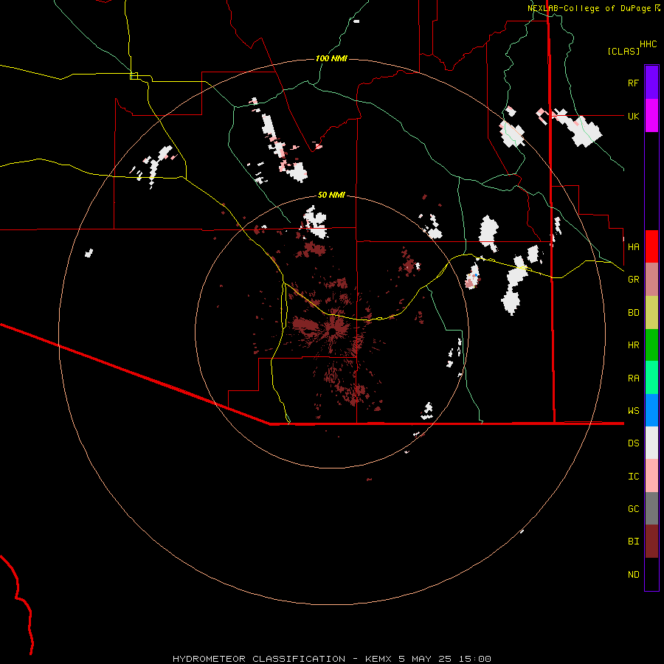Image resolution: width=664 pixels, height=664 pixels.
Task: Click the purple RF color swatch
Action: [651, 83]
